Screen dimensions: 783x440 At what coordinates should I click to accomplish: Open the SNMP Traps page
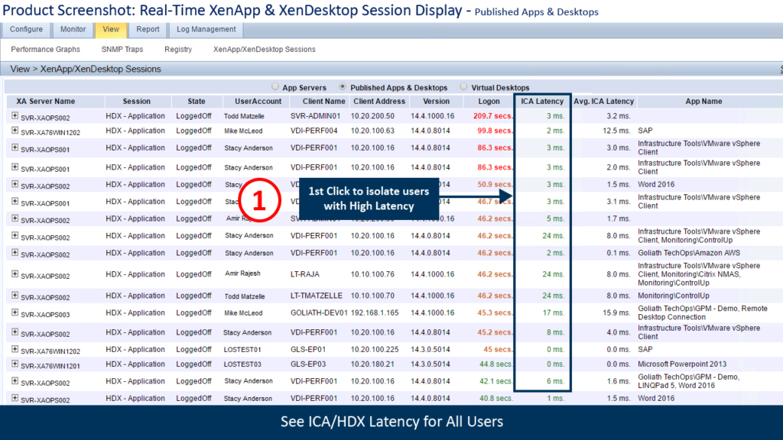point(122,49)
